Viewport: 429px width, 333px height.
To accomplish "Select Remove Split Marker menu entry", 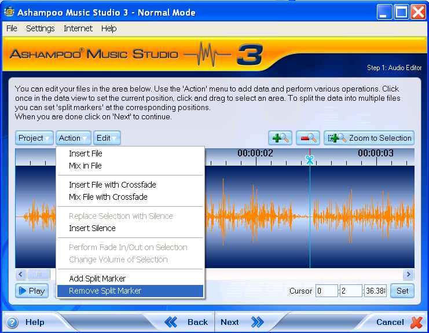I will tap(105, 291).
